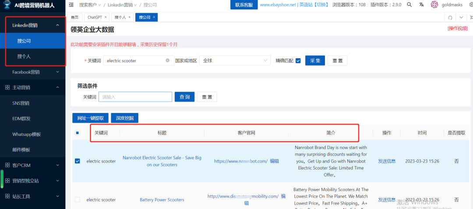Open the Nanrobot Electric Scooter Sale title link
This screenshot has width=473, height=209.
click(162, 161)
